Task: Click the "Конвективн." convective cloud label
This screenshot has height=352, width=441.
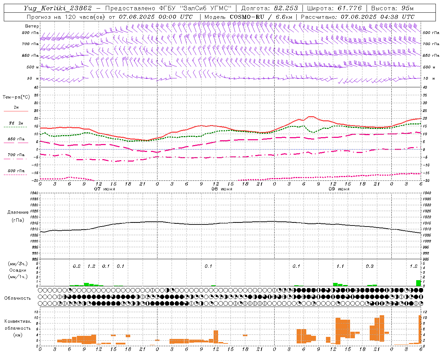Action: (18, 321)
